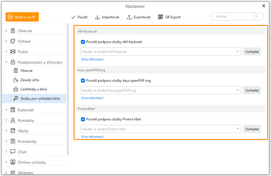Click the QR Export icon

(161, 17)
